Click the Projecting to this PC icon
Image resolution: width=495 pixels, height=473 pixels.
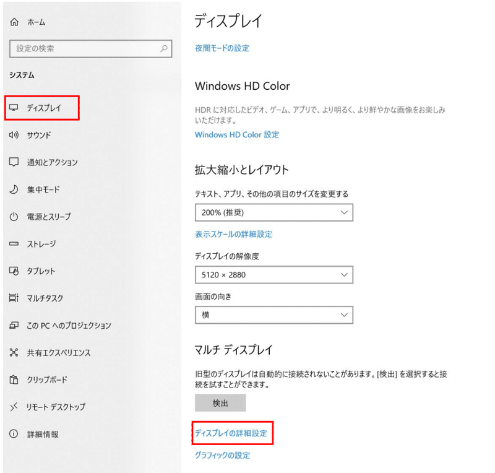(x=14, y=325)
